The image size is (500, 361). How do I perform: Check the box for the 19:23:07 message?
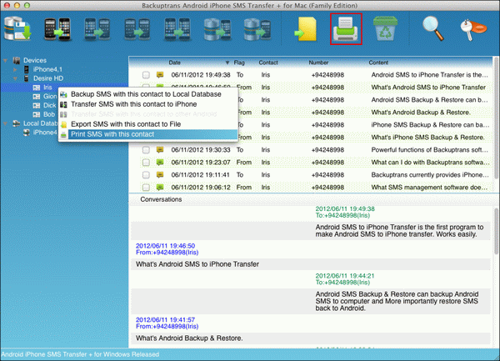tap(146, 163)
